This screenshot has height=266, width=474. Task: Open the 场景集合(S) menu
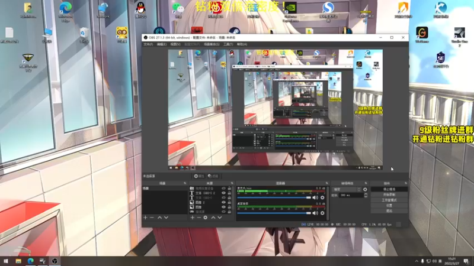(x=212, y=44)
